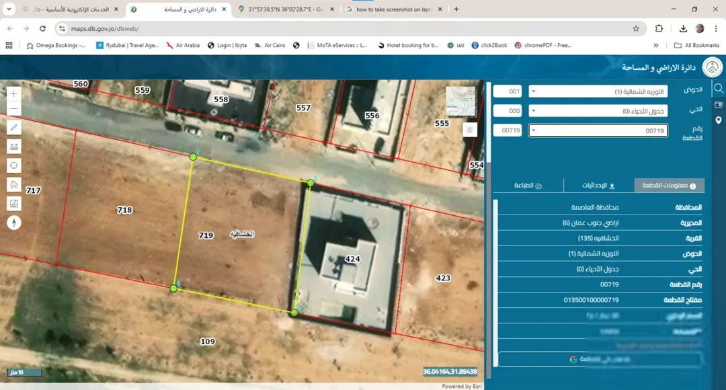
Task: Switch to the الإحداثيات coordinates tab
Action: pos(599,186)
